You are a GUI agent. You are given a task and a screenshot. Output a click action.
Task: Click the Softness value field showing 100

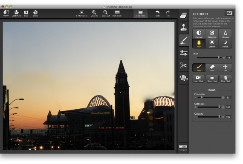click(228, 107)
